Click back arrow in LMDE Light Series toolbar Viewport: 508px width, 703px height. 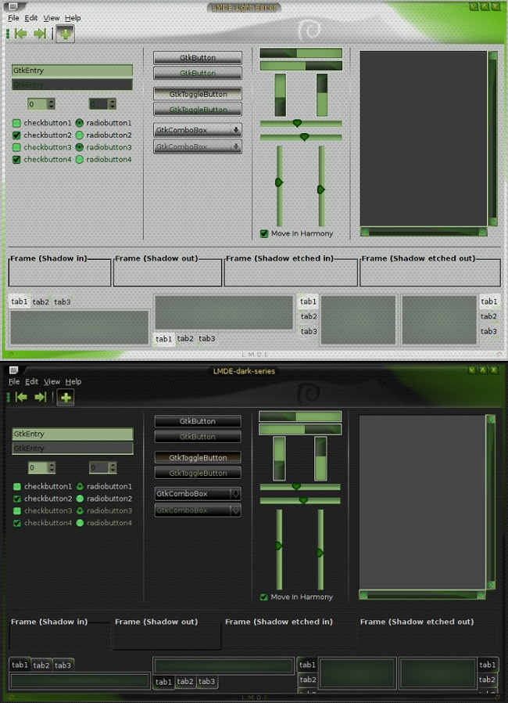coord(20,34)
